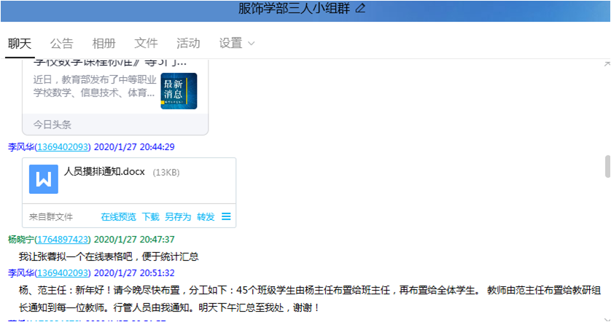Image resolution: width=611 pixels, height=322 pixels.
Task: Click 在线预览 to preview the document
Action: [118, 216]
